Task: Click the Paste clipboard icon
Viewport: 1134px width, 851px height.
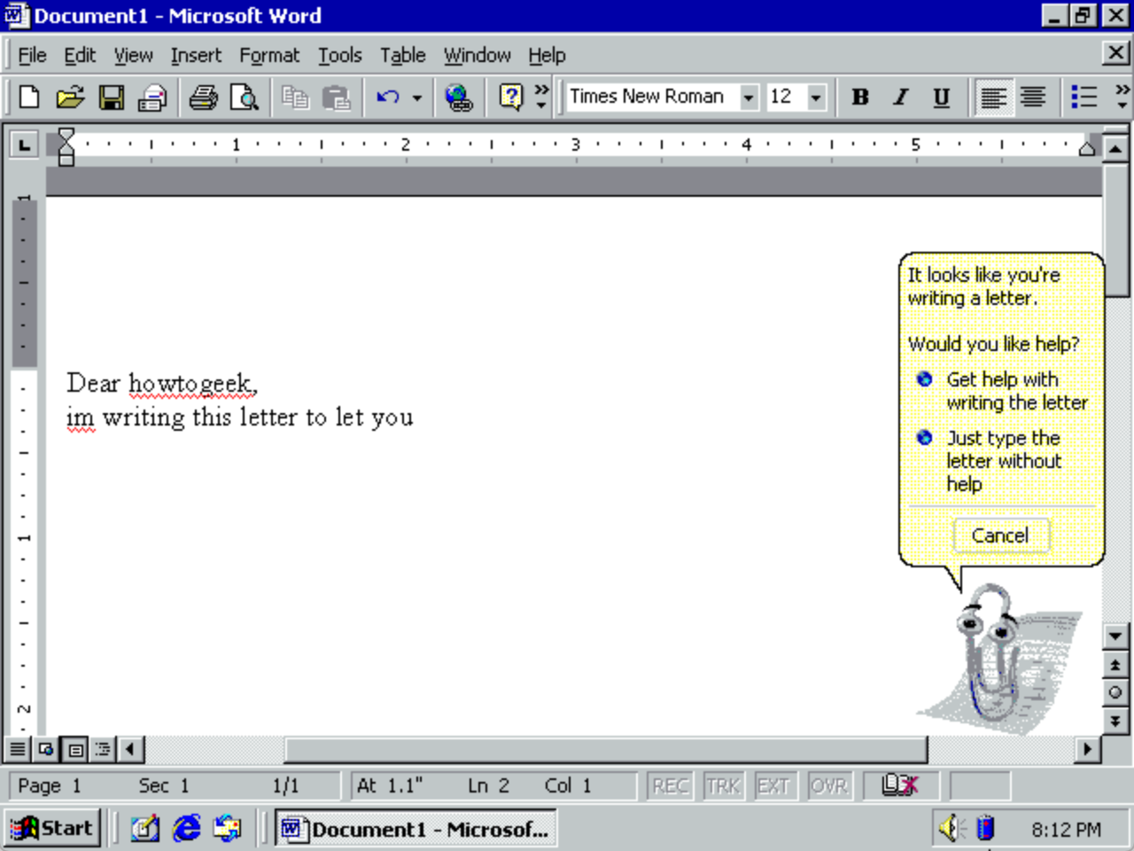Action: pos(337,97)
